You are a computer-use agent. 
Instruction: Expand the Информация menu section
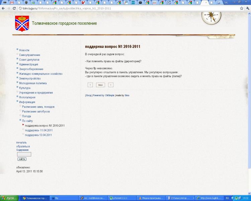(x=27, y=102)
